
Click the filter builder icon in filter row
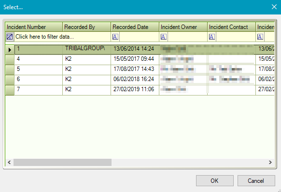coord(10,37)
